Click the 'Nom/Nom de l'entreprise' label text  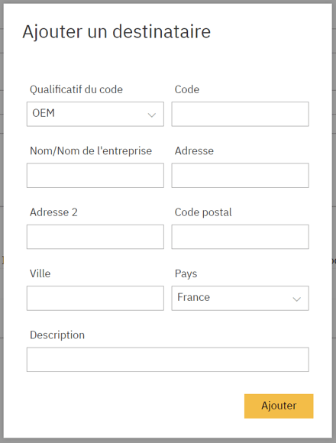pyautogui.click(x=91, y=151)
